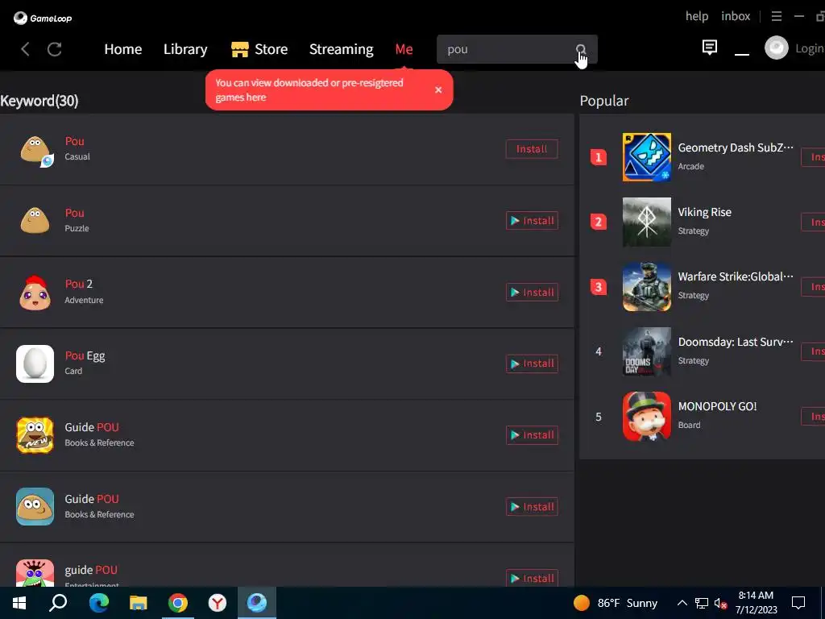Launch Microsoft Edge from taskbar
This screenshot has width=825, height=619.
point(98,603)
